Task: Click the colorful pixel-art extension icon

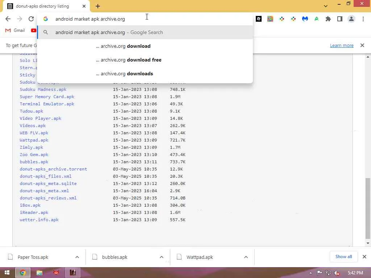Action: pos(270,19)
